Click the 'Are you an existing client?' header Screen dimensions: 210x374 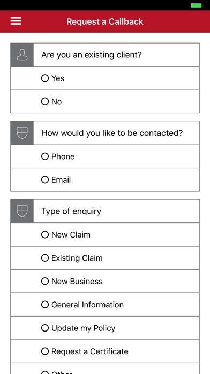(x=92, y=55)
